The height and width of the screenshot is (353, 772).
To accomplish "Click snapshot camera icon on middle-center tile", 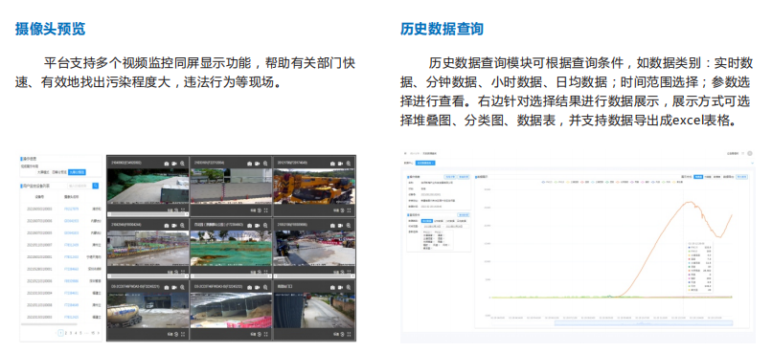I will coord(250,225).
